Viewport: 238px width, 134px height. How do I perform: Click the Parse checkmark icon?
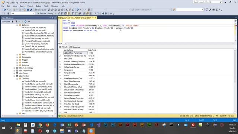tap(59, 13)
